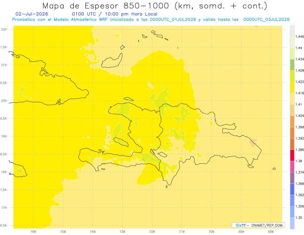Click the legend value 1.362
This screenshot has height=235, width=304.
coord(300,195)
